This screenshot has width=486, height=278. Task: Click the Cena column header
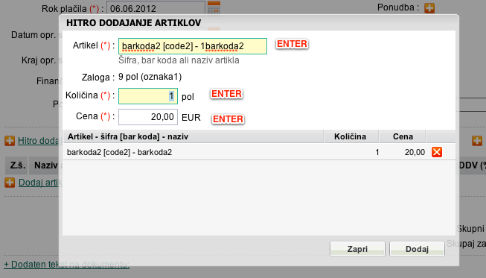(403, 136)
